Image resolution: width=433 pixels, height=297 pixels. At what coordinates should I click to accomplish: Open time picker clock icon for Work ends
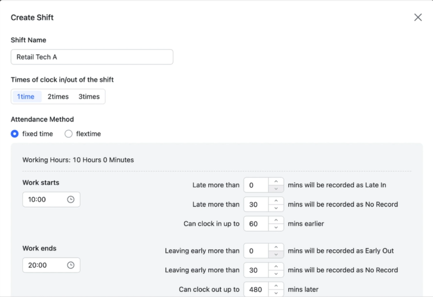[71, 265]
